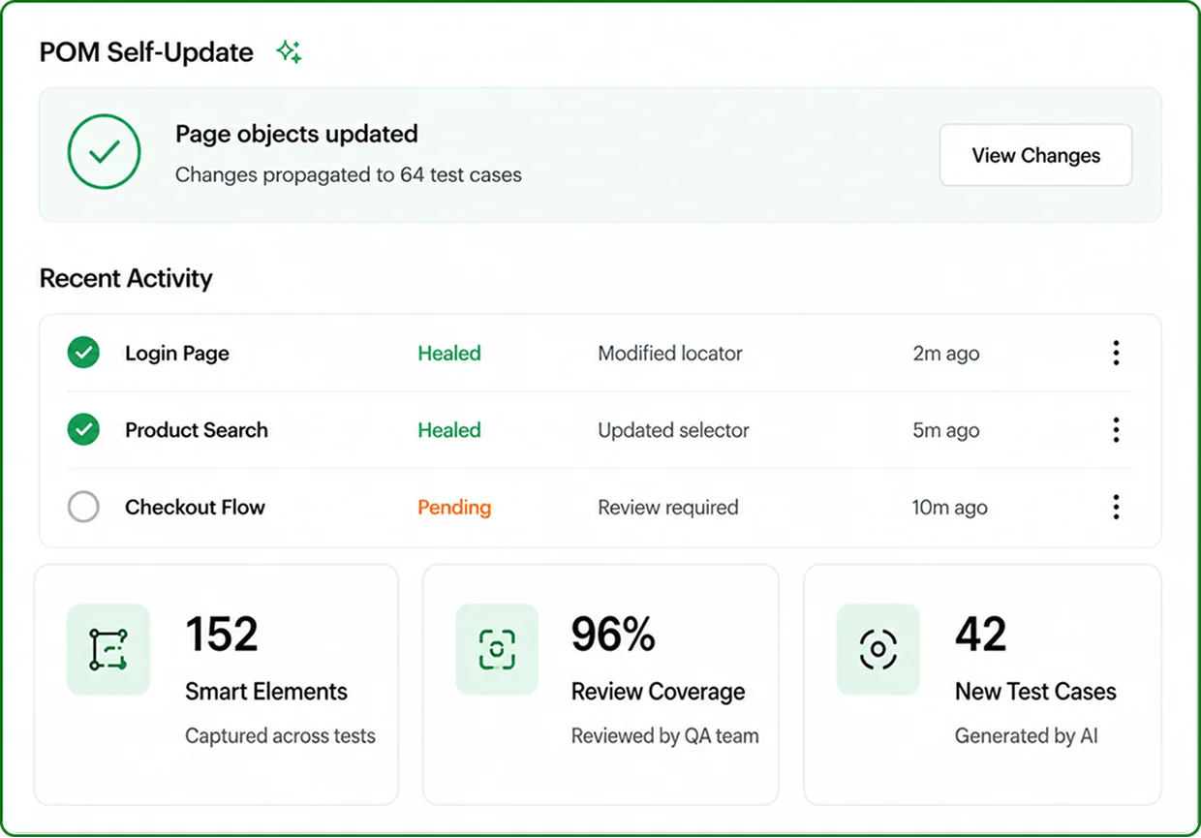The width and height of the screenshot is (1201, 838).
Task: Click the Review Coverage label
Action: [659, 692]
